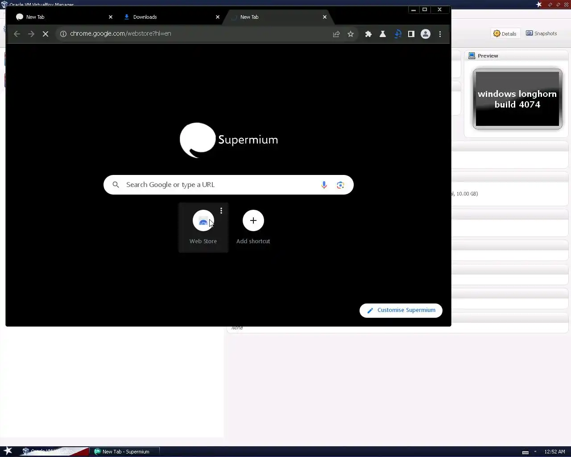
Task: Open the profile avatar menu
Action: point(426,34)
